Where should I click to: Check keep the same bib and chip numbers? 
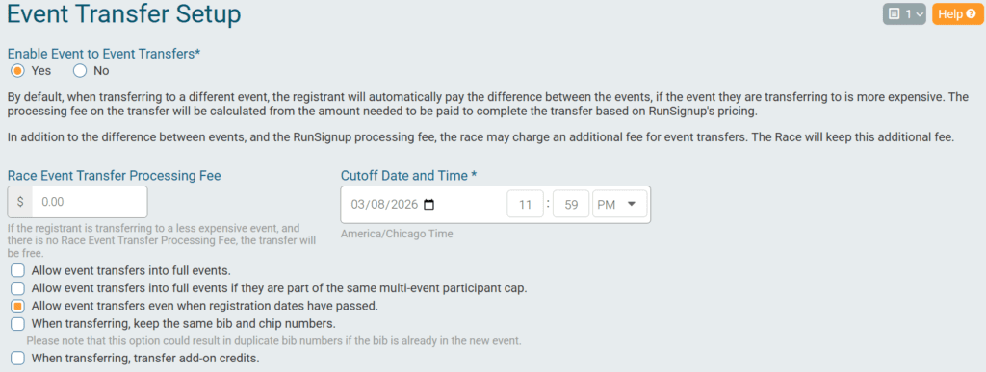[x=17, y=324]
